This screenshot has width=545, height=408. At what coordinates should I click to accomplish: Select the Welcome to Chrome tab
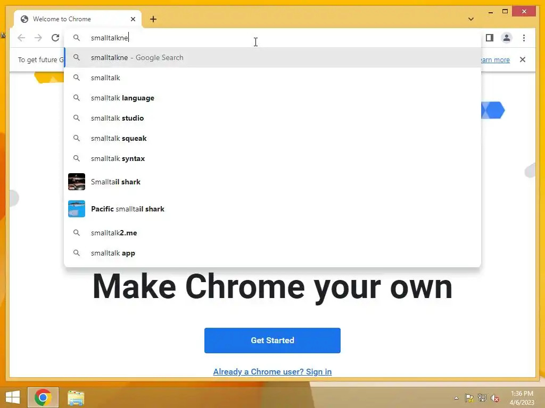[x=78, y=19]
